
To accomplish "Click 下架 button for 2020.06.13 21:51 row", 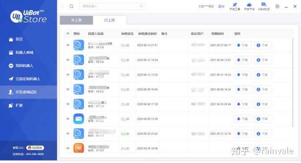I will (x=263, y=45).
